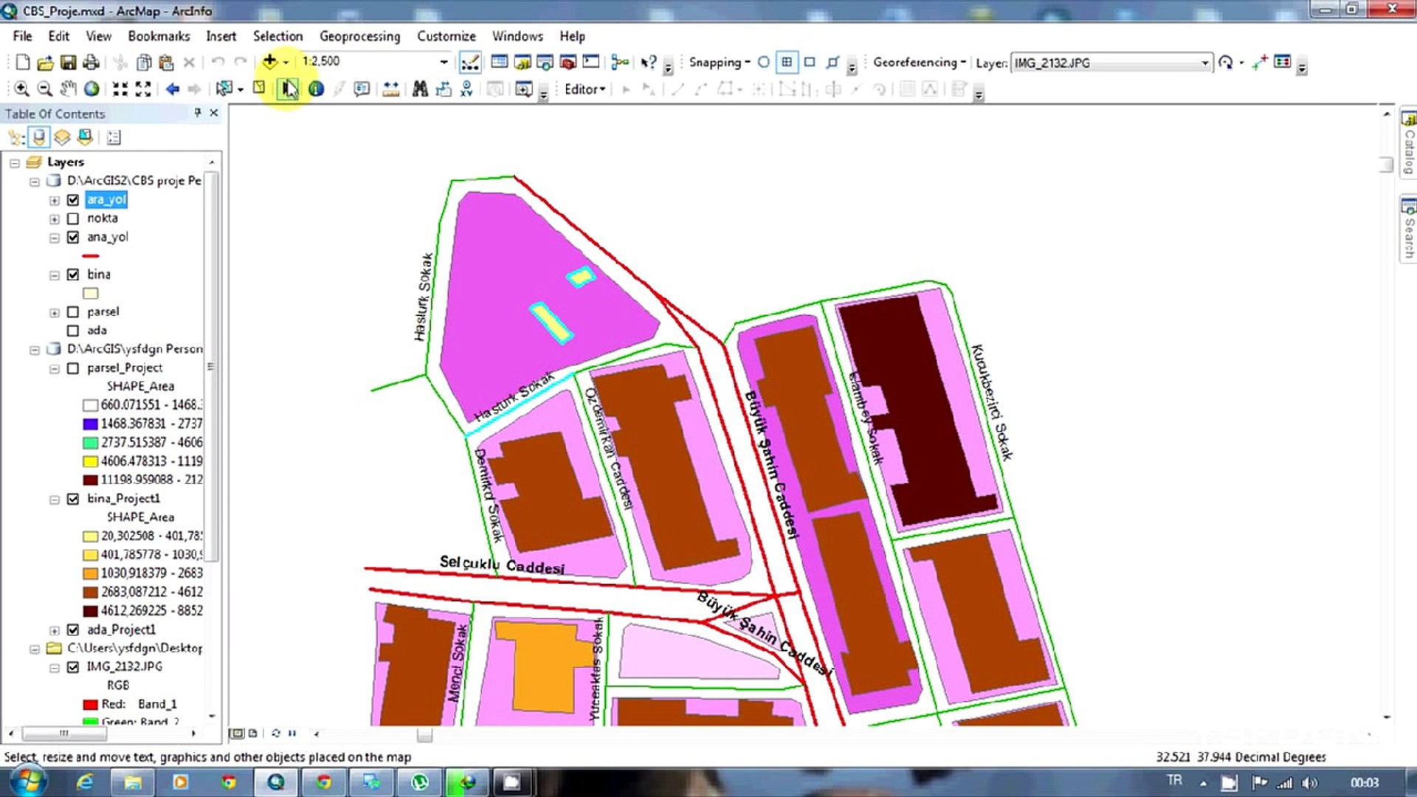Open the Geoprocessing menu

point(359,36)
